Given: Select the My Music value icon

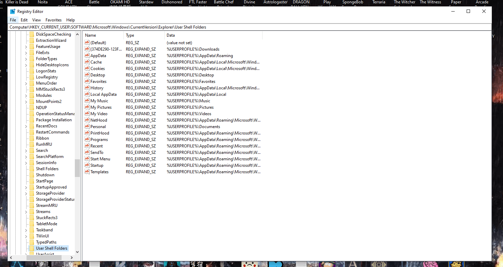Looking at the screenshot, I should [x=87, y=101].
